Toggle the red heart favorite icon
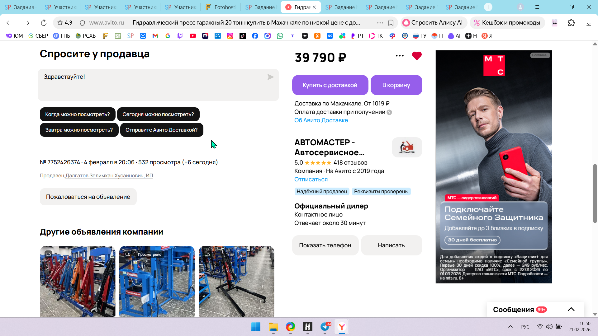This screenshot has width=598, height=336. [417, 56]
